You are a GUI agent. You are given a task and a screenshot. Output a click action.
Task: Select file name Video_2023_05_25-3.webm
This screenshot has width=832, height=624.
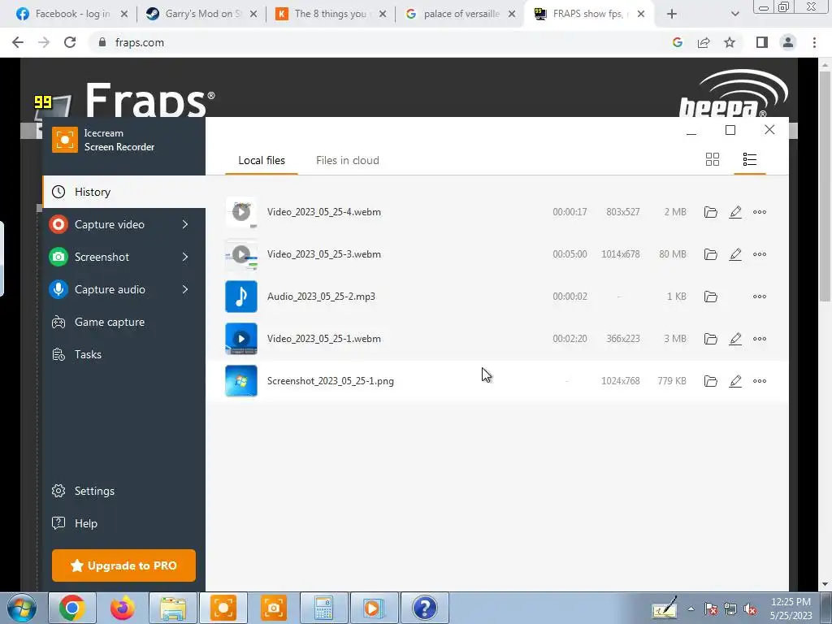pos(323,254)
